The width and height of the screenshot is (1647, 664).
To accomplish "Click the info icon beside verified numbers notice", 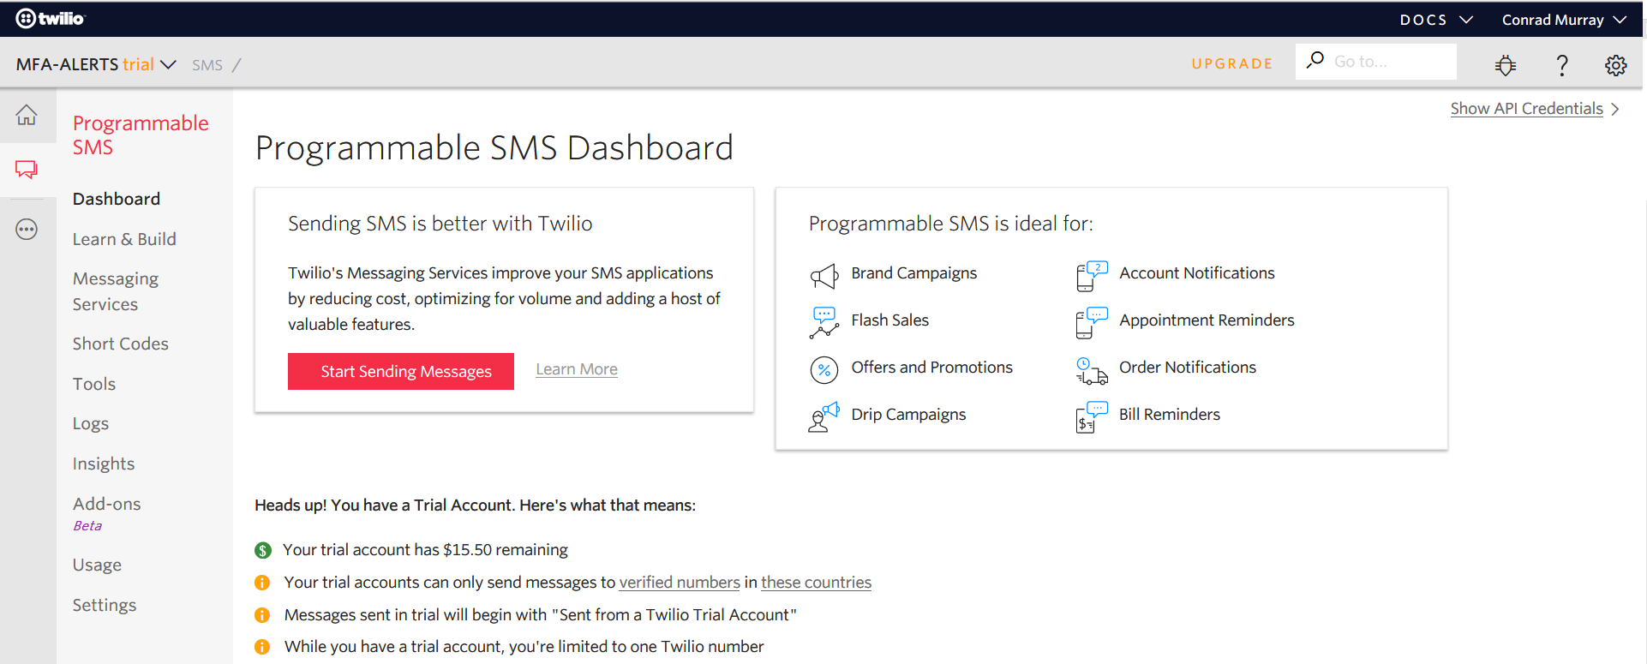I will point(262,583).
